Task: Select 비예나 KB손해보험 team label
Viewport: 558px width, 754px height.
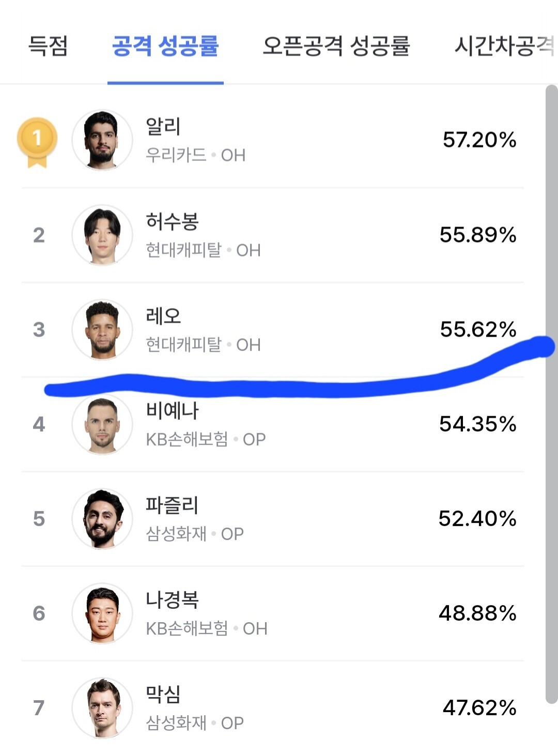Action: [187, 440]
